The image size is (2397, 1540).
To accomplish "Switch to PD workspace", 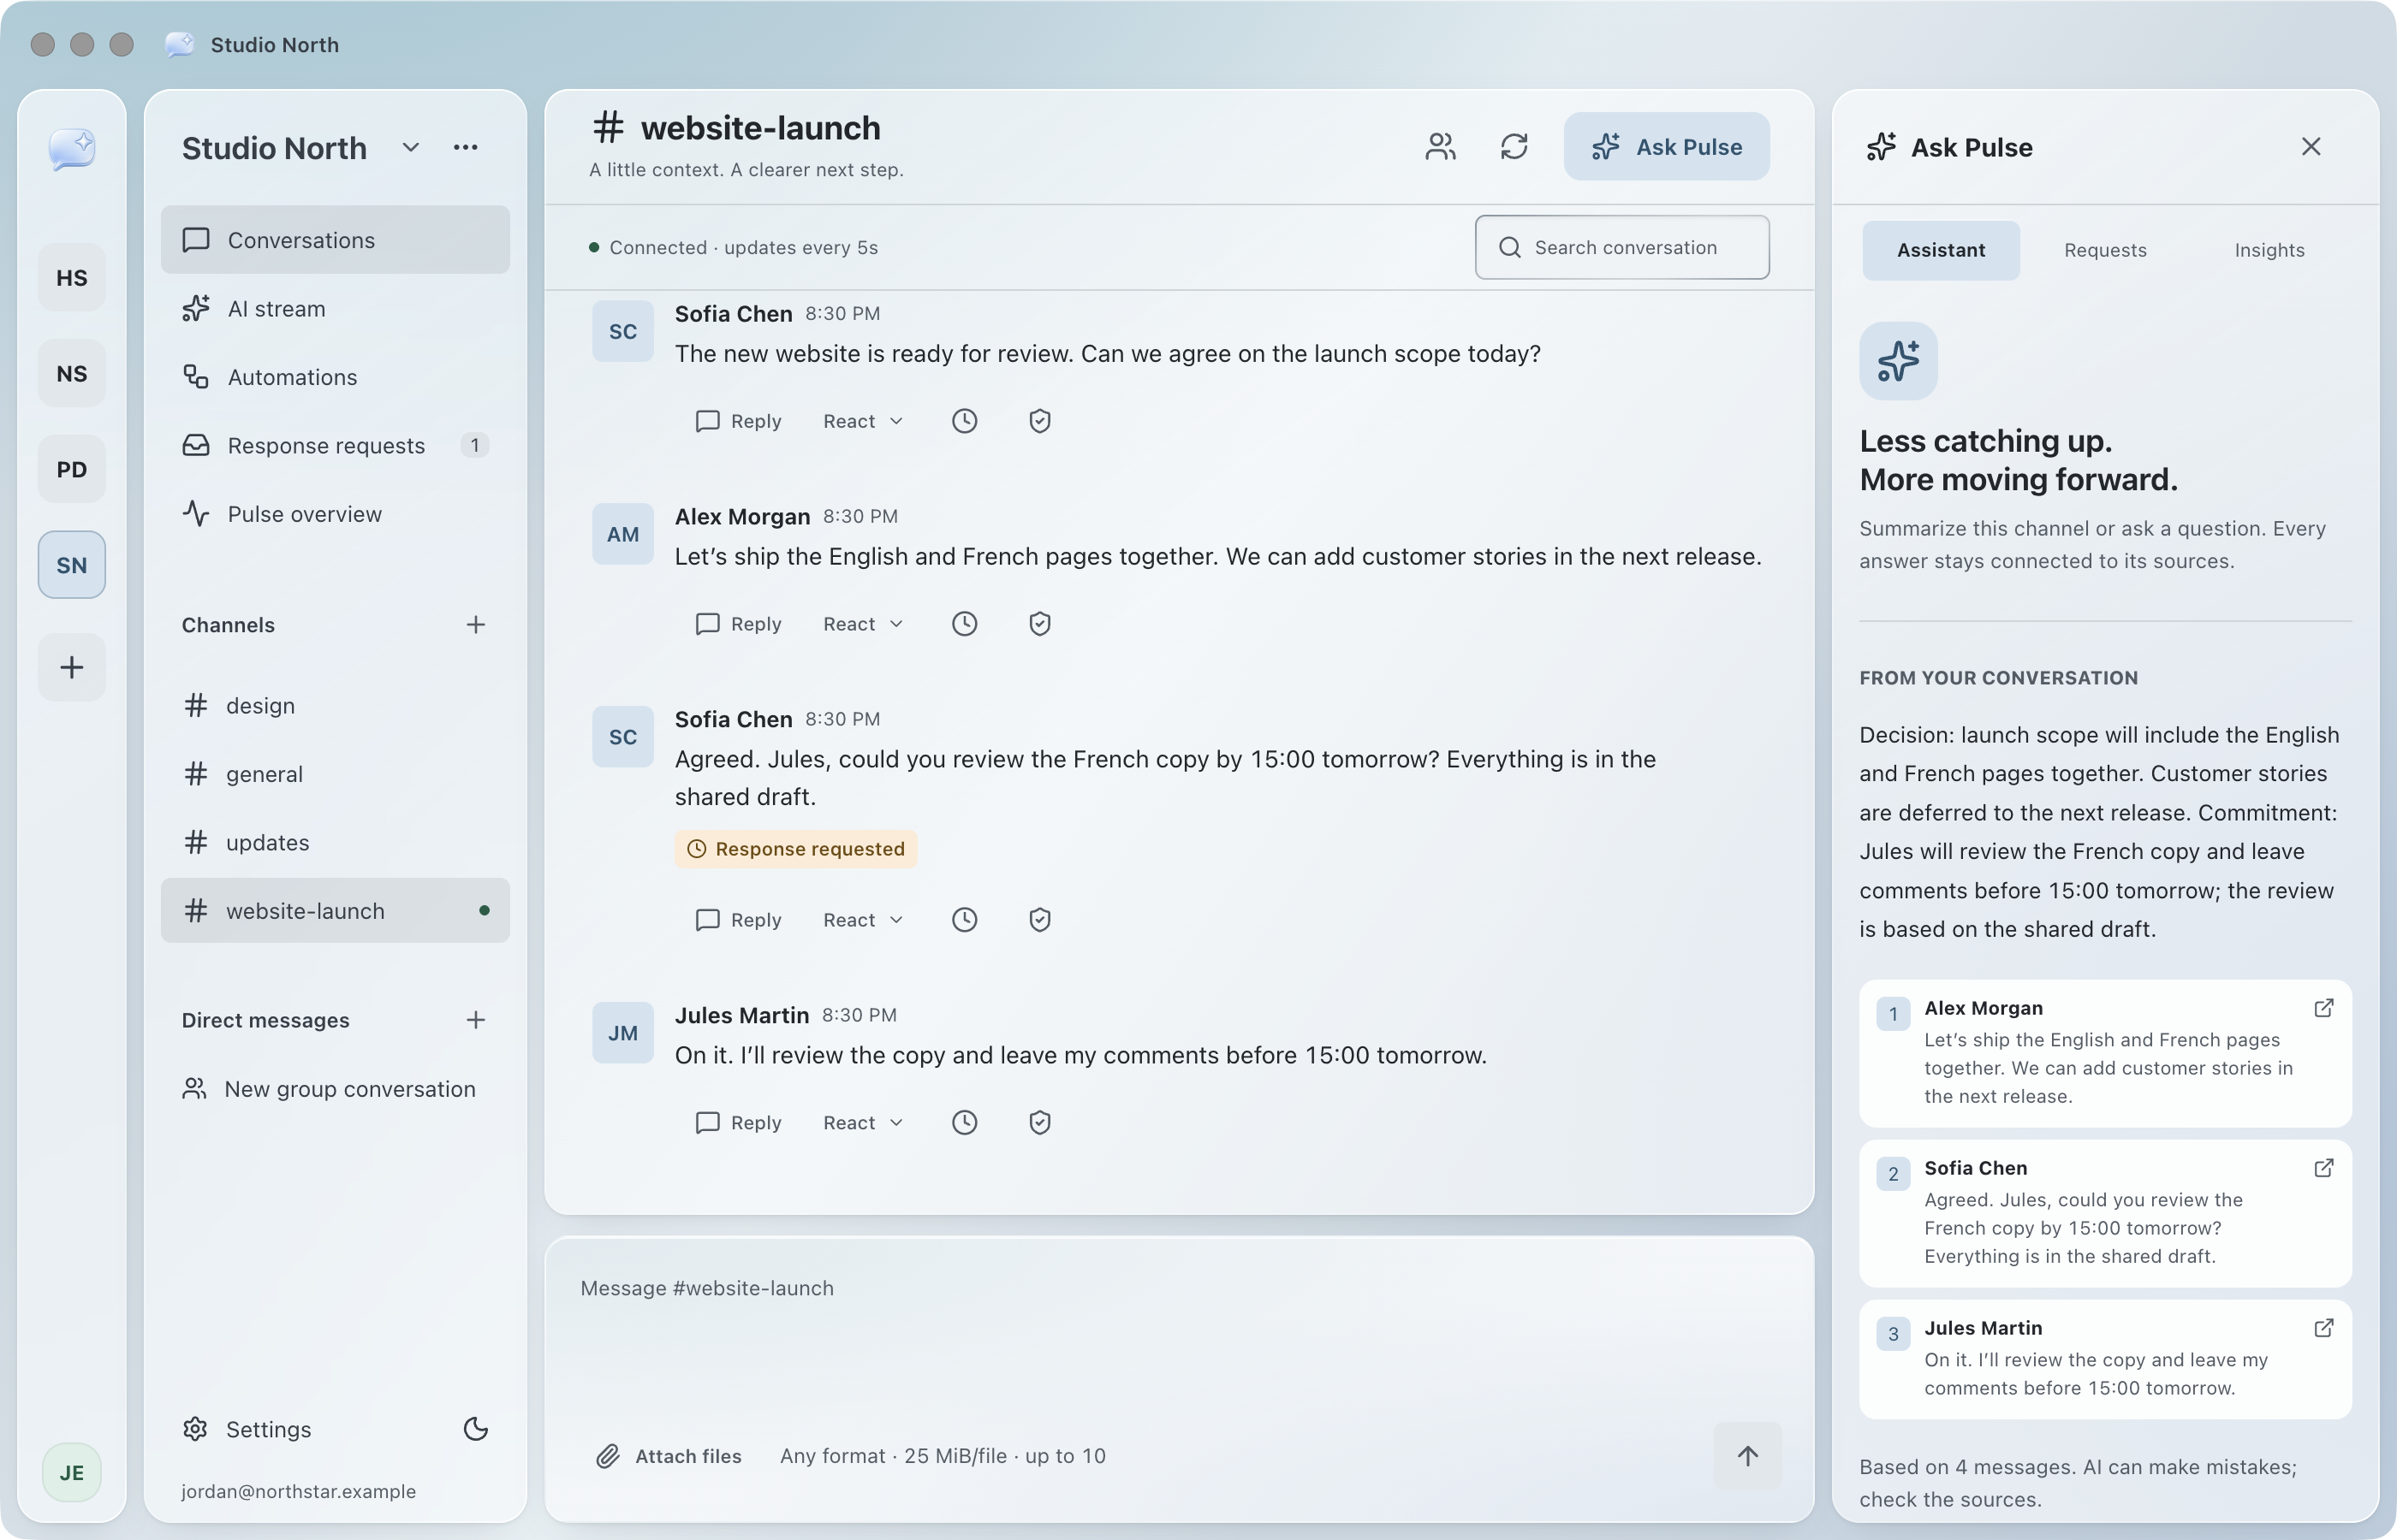I will 71,469.
